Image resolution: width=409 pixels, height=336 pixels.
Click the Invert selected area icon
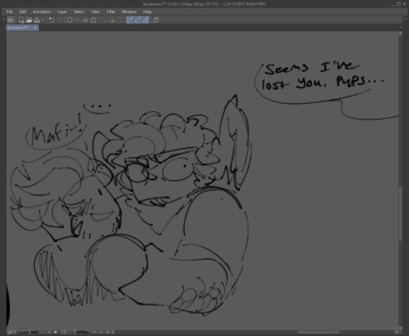[111, 20]
